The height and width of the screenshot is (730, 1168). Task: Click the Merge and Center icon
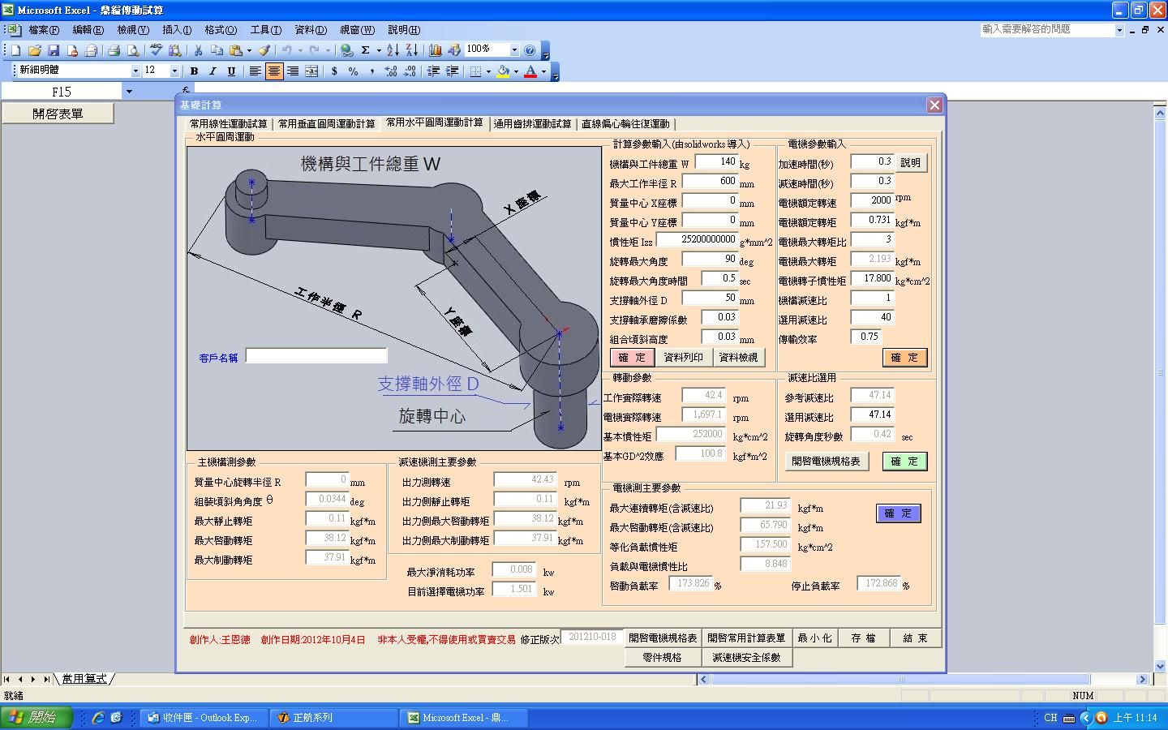click(311, 71)
